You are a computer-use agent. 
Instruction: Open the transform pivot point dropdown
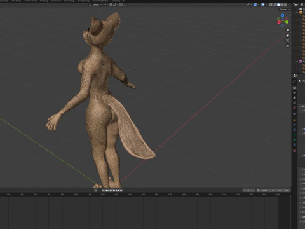point(105,4)
